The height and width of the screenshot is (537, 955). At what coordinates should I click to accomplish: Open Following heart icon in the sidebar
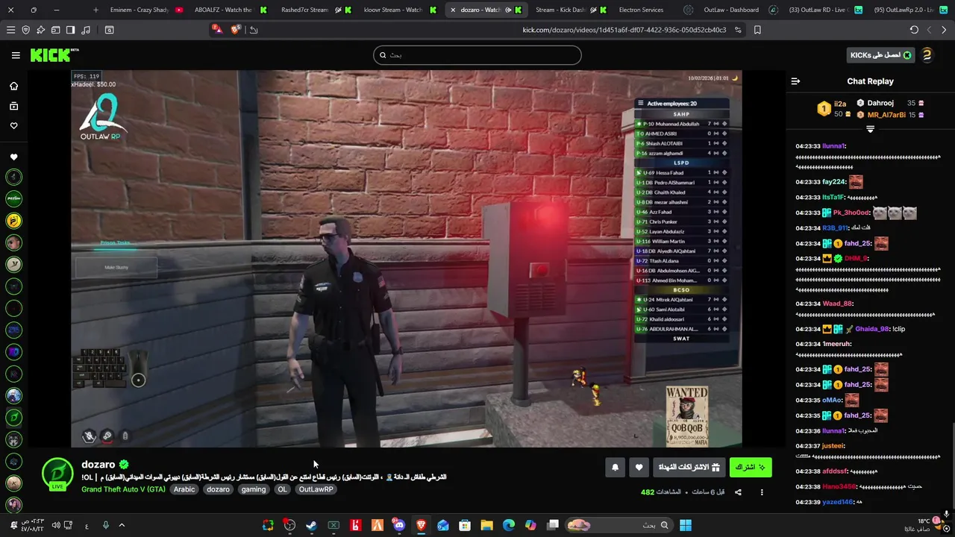click(x=13, y=125)
